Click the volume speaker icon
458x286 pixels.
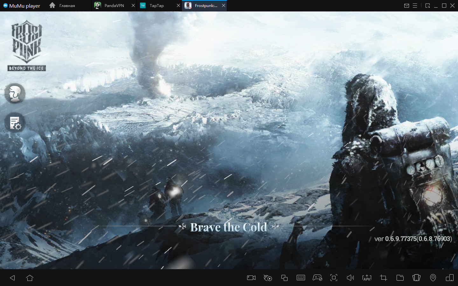click(x=350, y=278)
